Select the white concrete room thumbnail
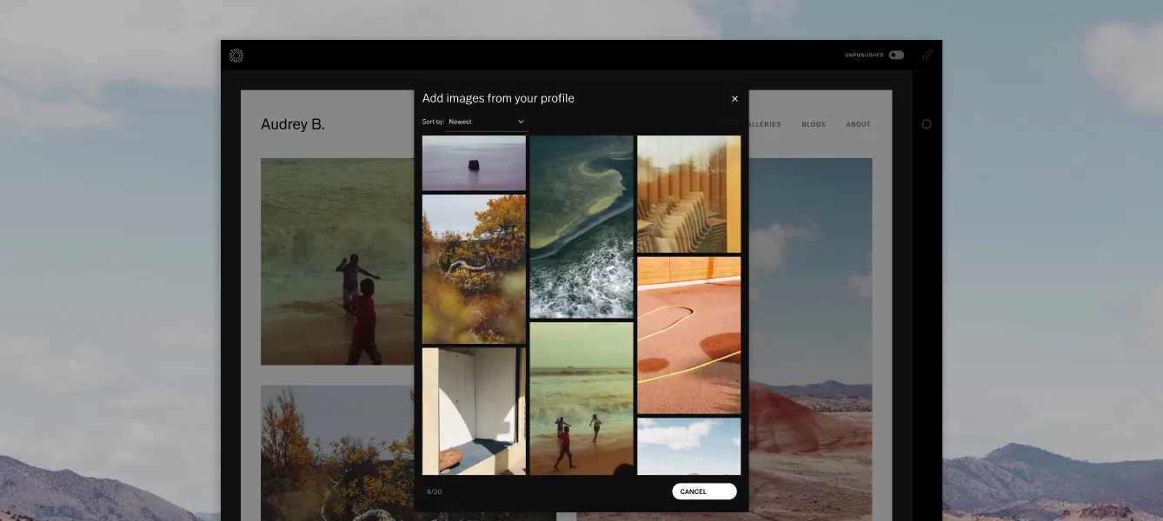Image resolution: width=1163 pixels, height=521 pixels. [x=474, y=412]
